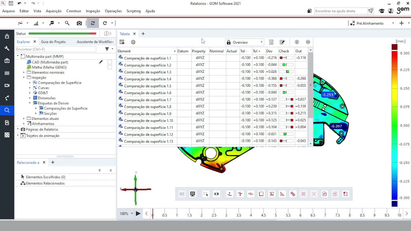Click the magnifier search icon in top toolbar

(x=67, y=23)
